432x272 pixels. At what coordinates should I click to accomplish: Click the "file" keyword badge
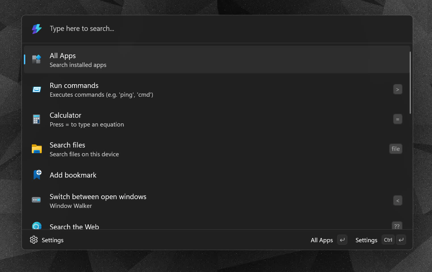395,149
